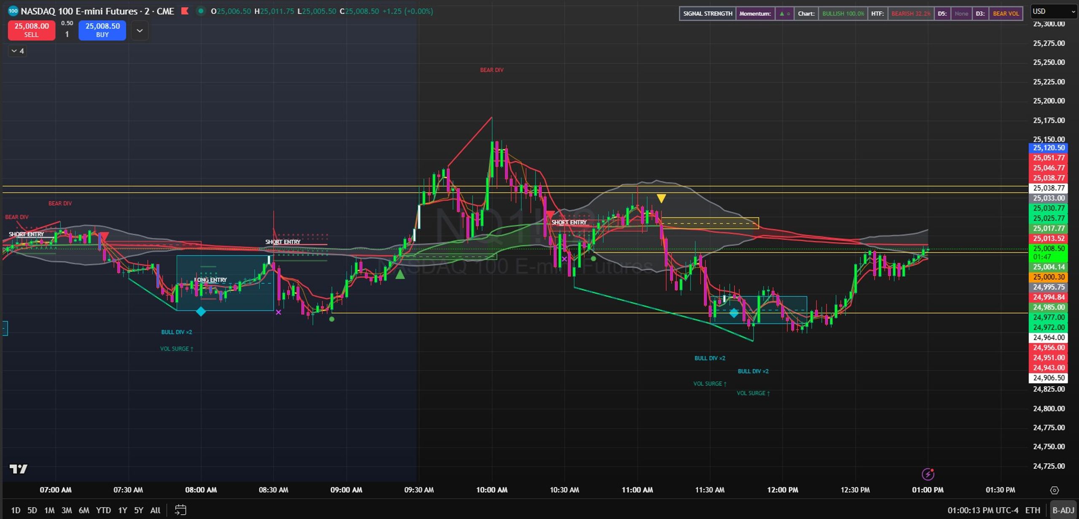Open the ETH session menu
Screen dimensions: 1079x519
(1032, 510)
